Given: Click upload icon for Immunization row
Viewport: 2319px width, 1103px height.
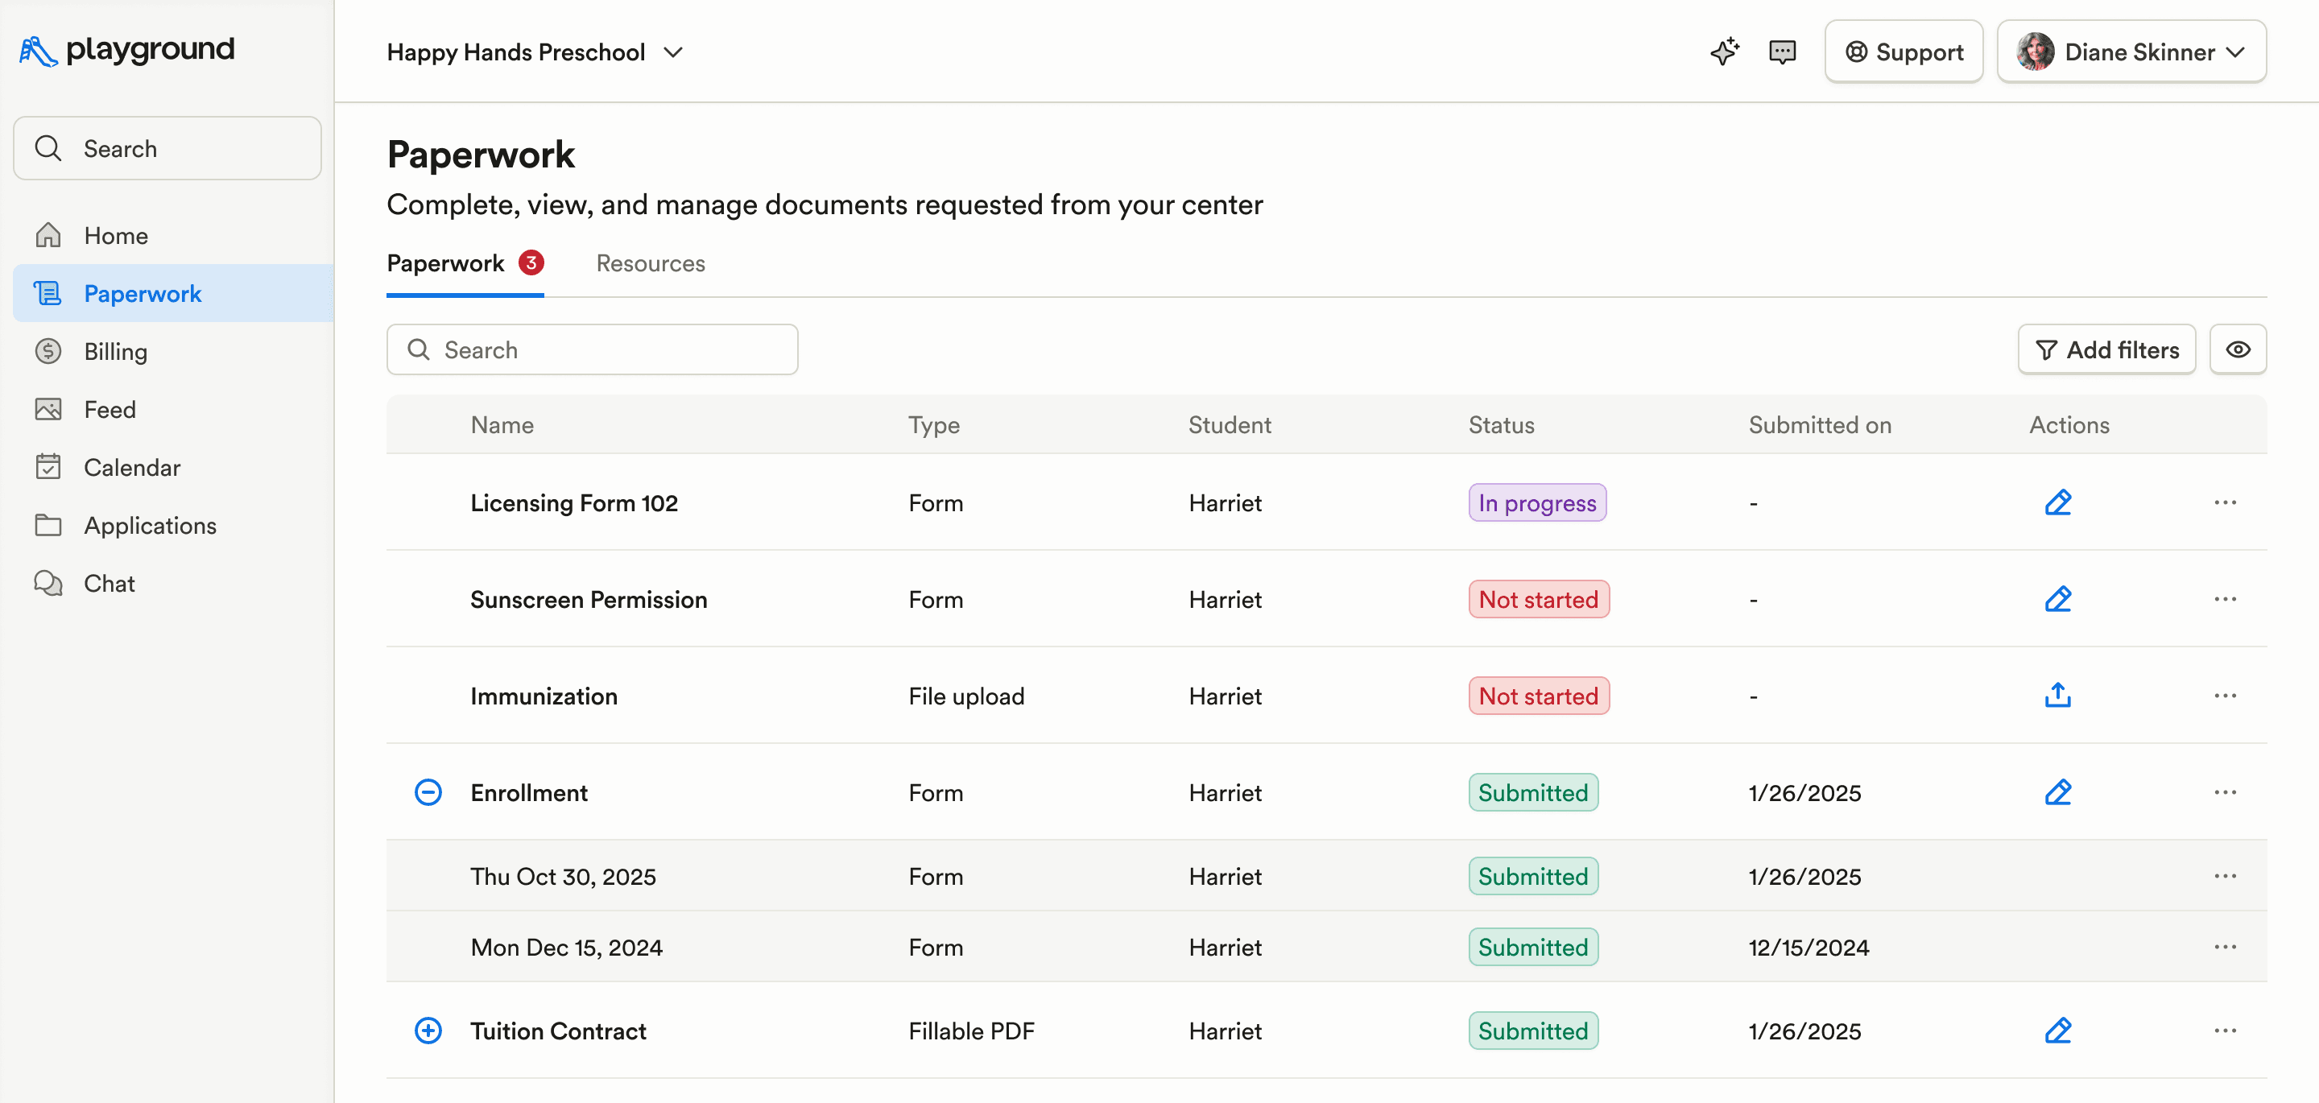Looking at the screenshot, I should (x=2057, y=695).
